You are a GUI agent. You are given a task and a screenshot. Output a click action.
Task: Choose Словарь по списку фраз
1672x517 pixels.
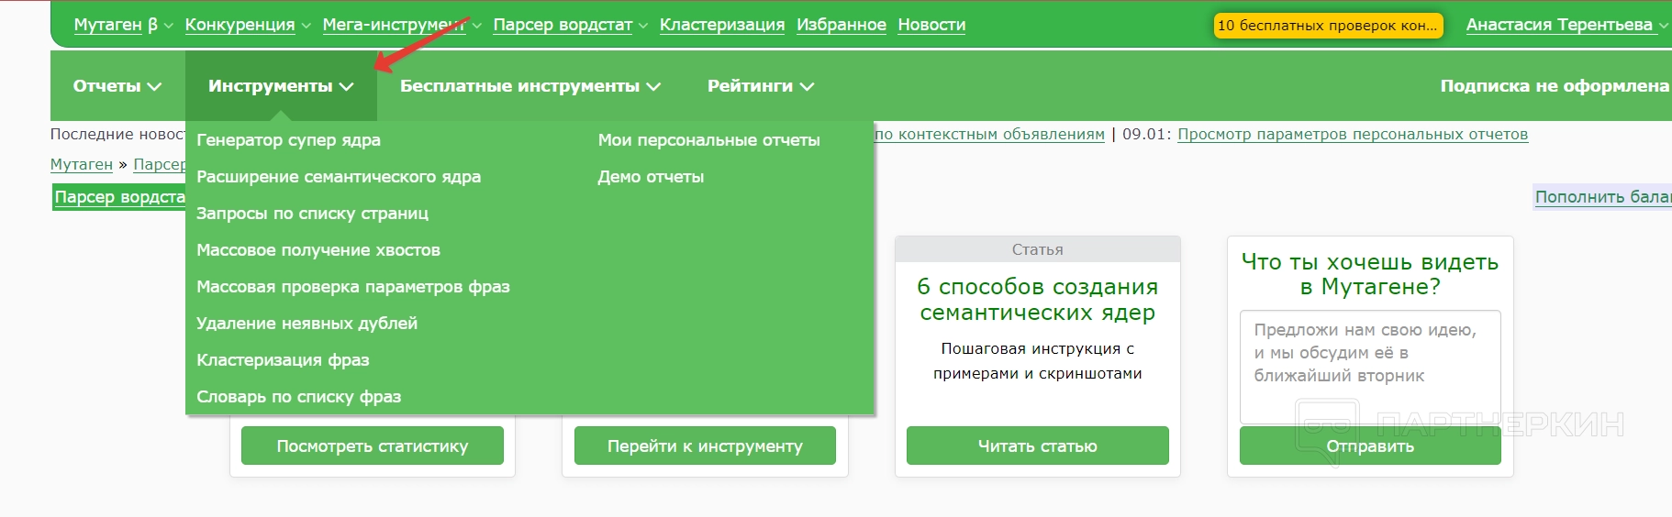point(298,397)
